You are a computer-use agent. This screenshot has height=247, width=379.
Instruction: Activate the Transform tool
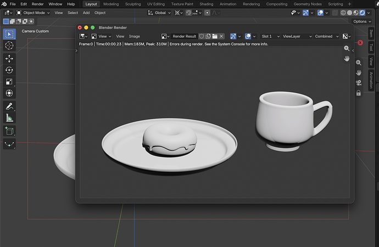(9, 93)
